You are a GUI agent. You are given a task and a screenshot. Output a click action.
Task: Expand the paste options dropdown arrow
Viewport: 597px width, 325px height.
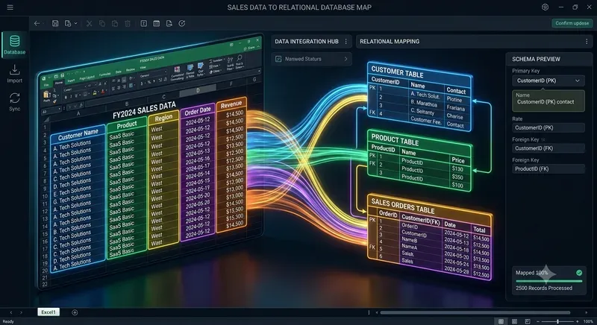[76, 24]
